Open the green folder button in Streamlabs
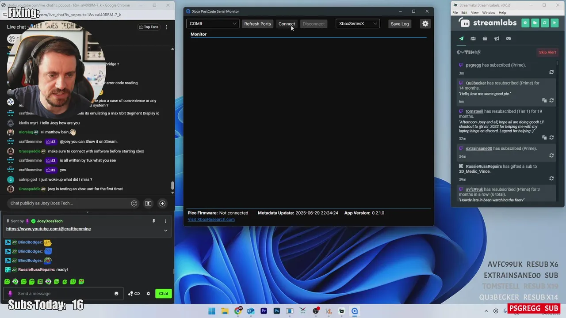Viewport: 566px width, 318px height. click(535, 23)
